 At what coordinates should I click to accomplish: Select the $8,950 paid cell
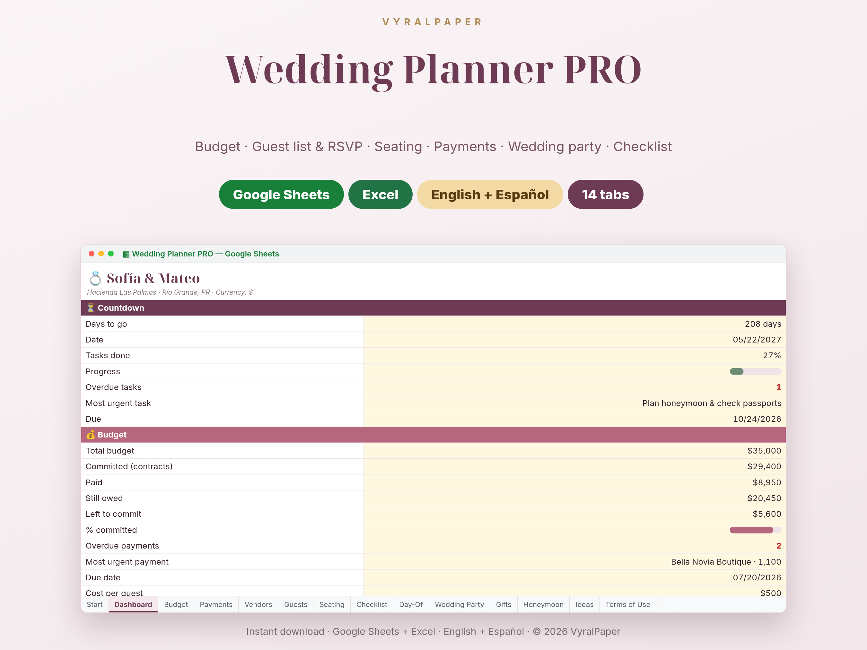tap(574, 482)
